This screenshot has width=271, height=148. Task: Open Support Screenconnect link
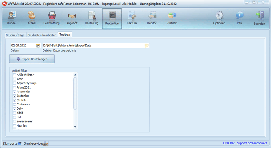252,143
